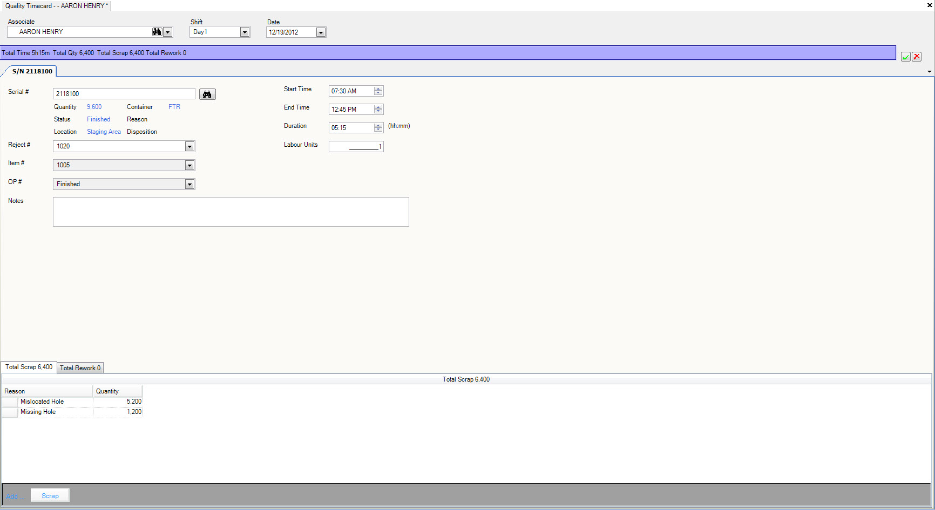Click the Reason column header

point(48,391)
